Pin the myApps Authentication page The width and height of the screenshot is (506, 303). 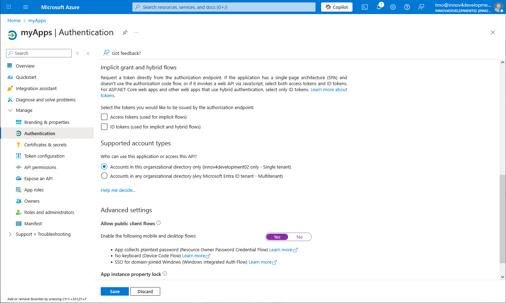point(125,32)
